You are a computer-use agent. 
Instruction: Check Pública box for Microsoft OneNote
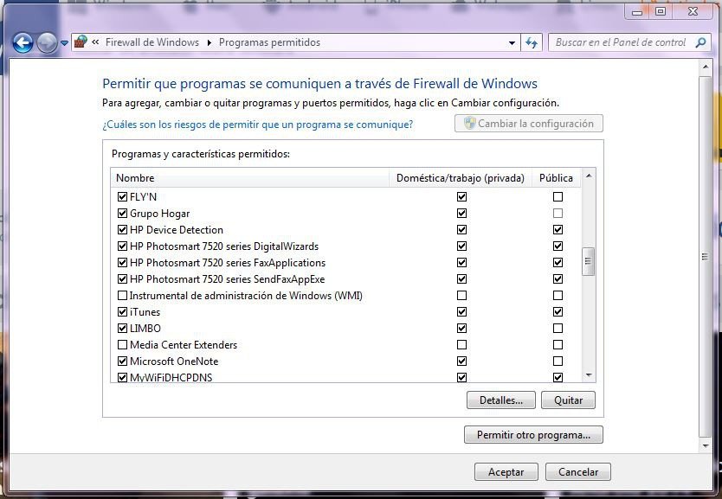[x=558, y=361]
